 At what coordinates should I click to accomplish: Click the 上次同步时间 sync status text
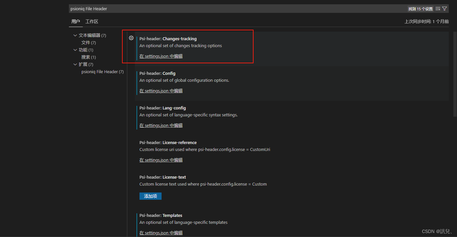(427, 21)
